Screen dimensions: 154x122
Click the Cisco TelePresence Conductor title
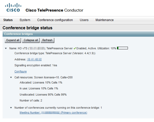(54, 10)
